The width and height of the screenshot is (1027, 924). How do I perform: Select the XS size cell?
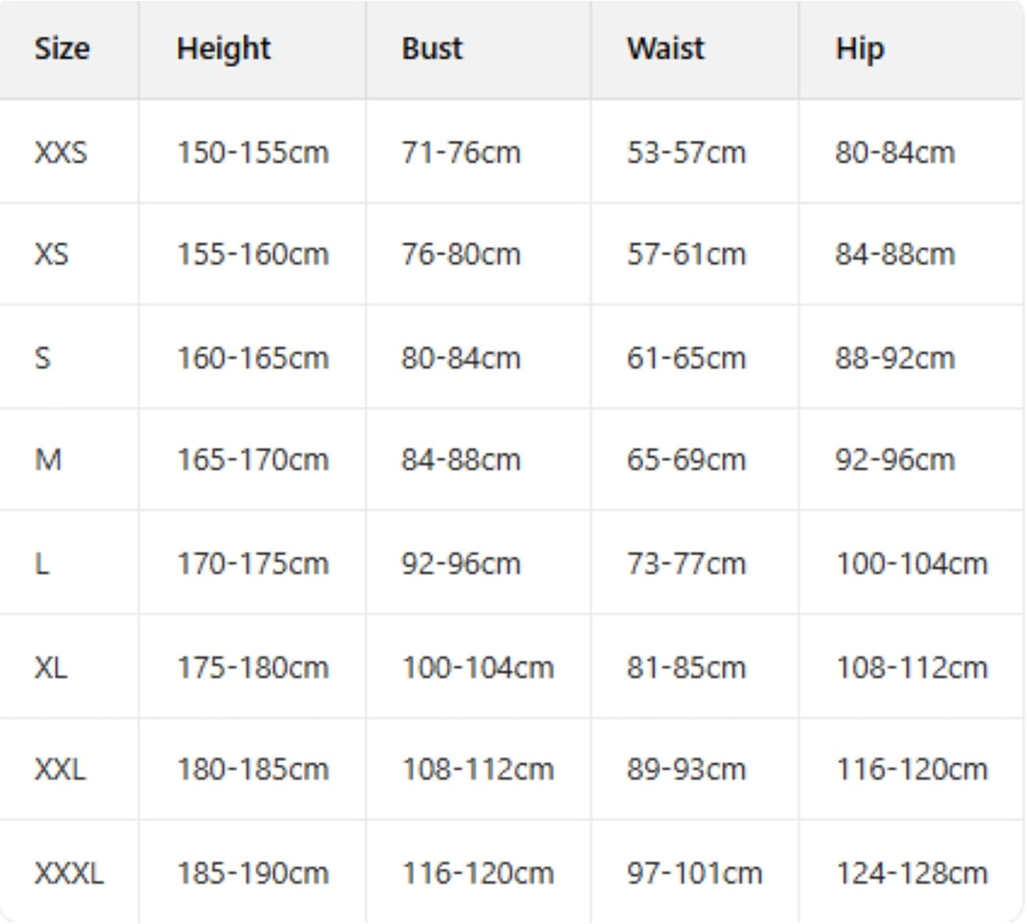pos(51,254)
